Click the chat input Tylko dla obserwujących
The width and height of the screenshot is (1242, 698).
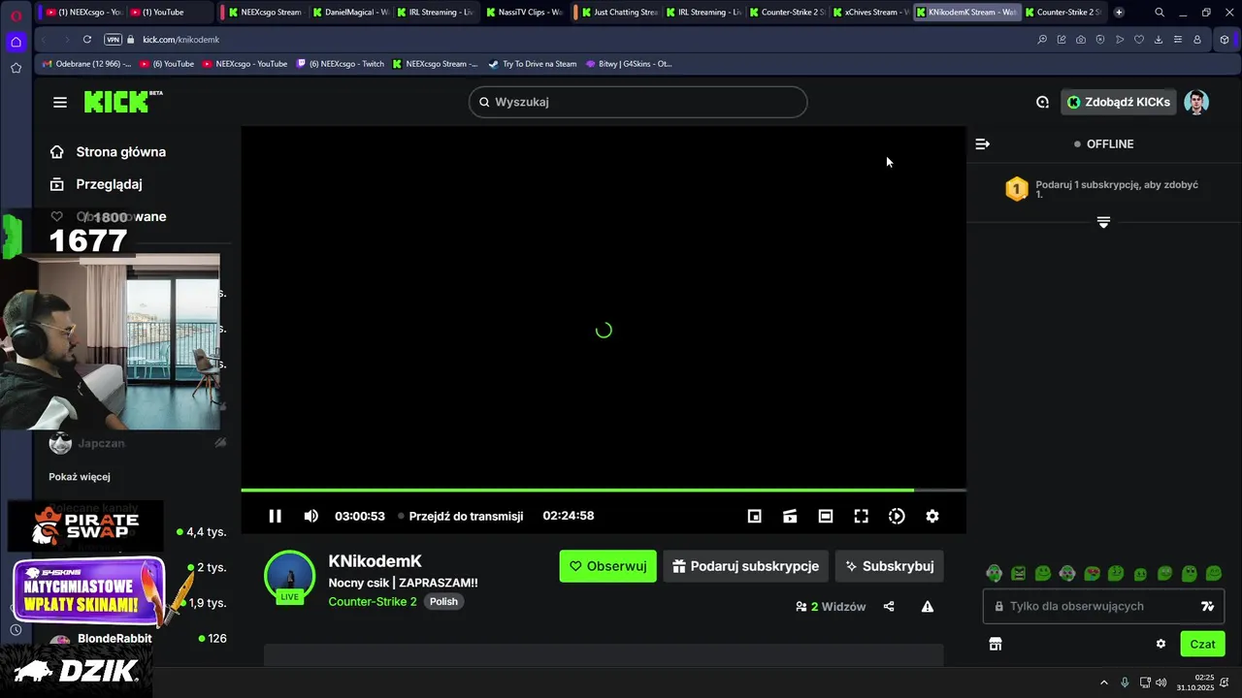[1102, 606]
